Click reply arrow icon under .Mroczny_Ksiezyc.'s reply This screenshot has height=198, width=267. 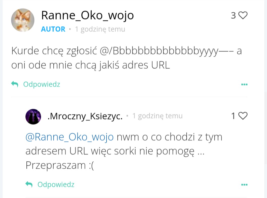pyautogui.click(x=29, y=185)
